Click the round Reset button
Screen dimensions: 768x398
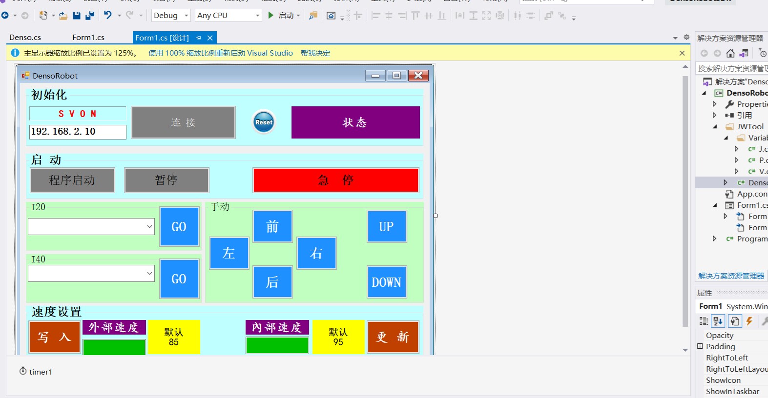click(264, 122)
